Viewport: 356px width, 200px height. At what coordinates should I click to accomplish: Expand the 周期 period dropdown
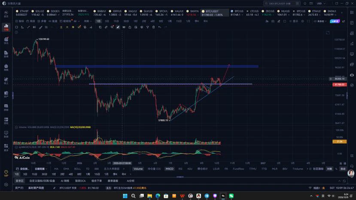[x=88, y=21]
